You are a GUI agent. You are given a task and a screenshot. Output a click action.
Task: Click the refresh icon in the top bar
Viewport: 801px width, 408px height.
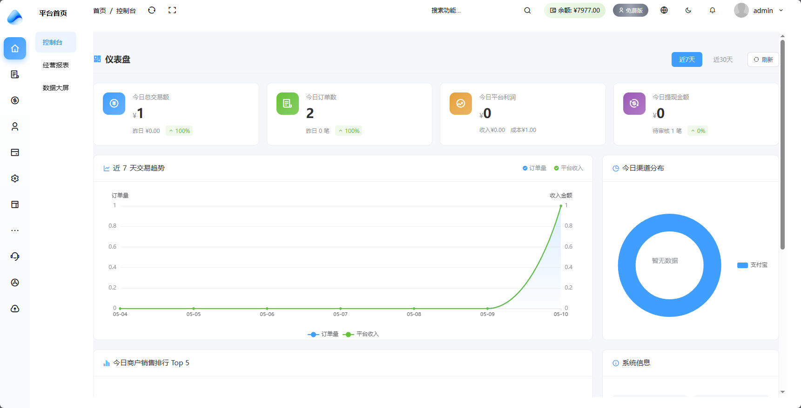[152, 10]
